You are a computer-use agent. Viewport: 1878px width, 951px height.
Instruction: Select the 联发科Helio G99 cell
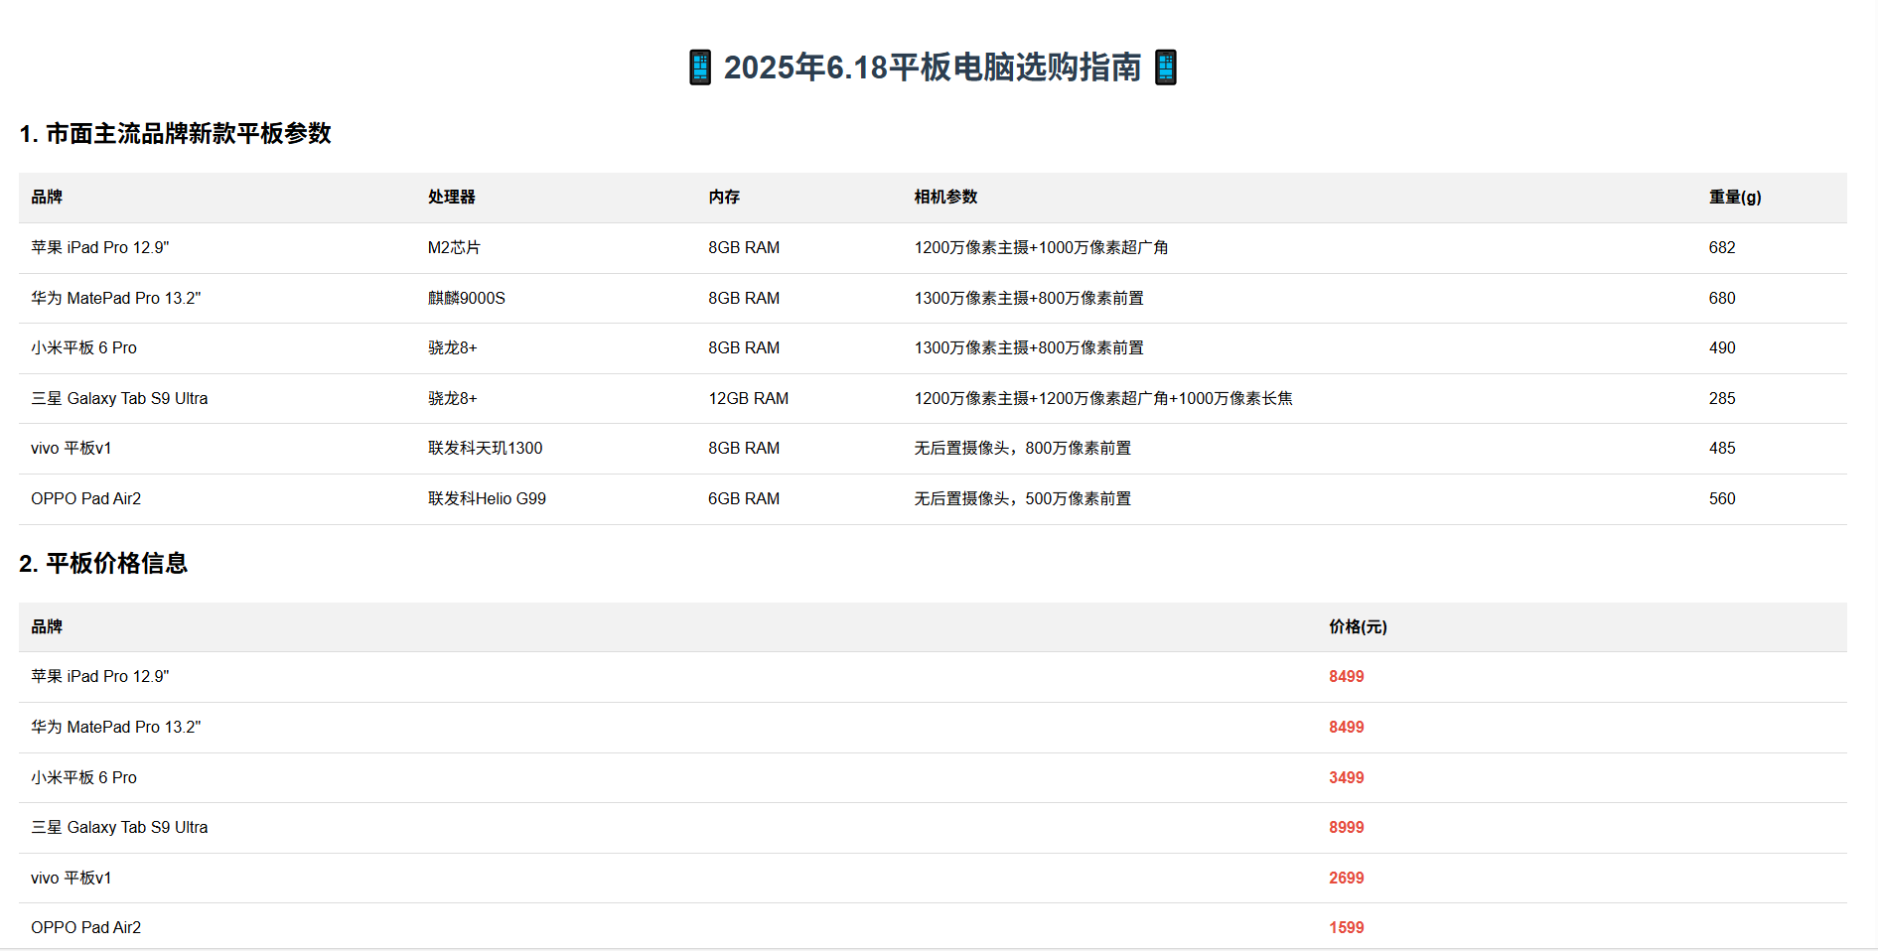487,498
